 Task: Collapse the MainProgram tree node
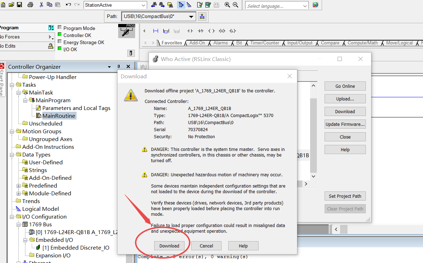25,100
